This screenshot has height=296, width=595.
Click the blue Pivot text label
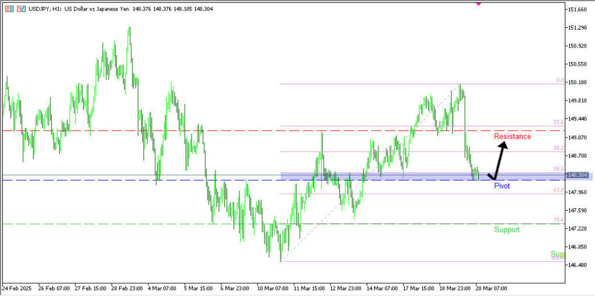pyautogui.click(x=502, y=186)
